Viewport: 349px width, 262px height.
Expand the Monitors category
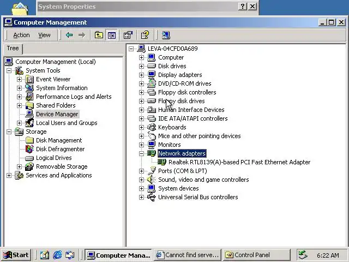[141, 145]
